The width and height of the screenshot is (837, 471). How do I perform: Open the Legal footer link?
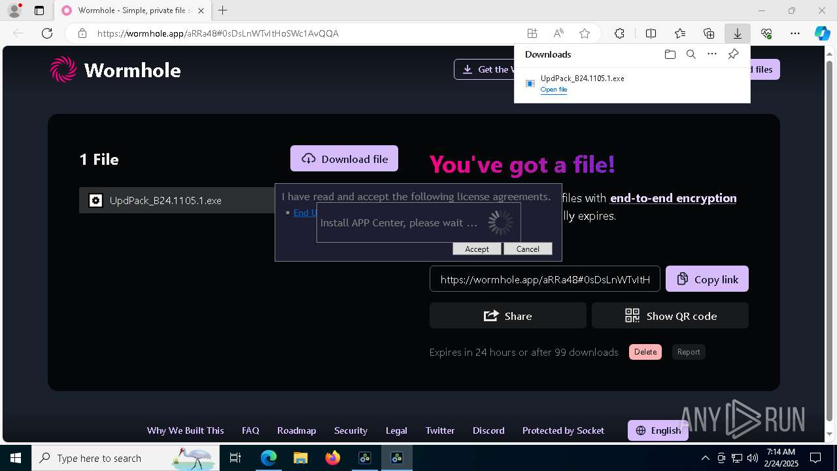[396, 430]
